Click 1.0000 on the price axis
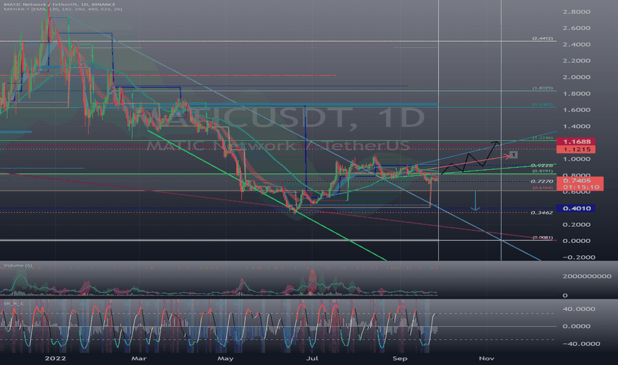This screenshot has width=618, height=365. point(577,159)
